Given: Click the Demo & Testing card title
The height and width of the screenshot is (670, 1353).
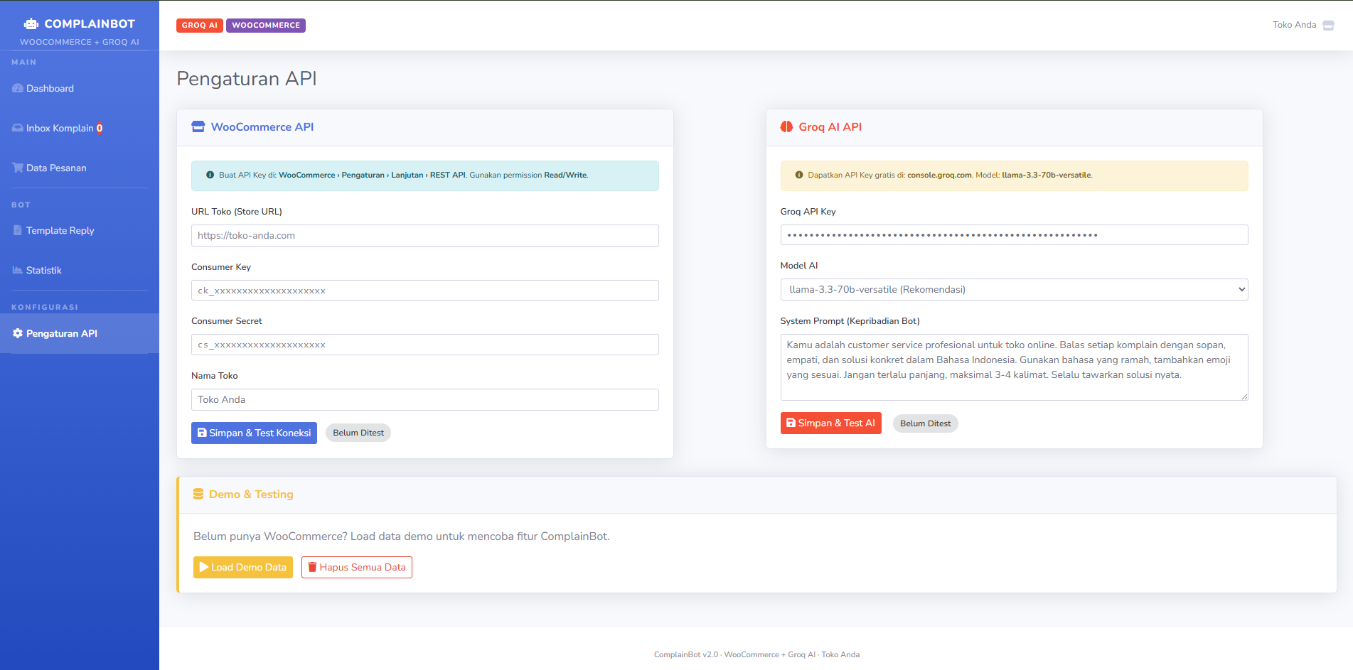Looking at the screenshot, I should click(x=251, y=494).
